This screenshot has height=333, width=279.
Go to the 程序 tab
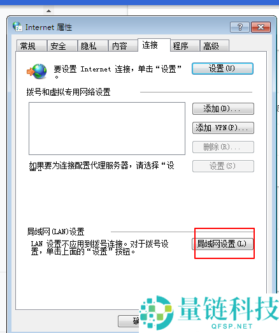[x=185, y=46]
